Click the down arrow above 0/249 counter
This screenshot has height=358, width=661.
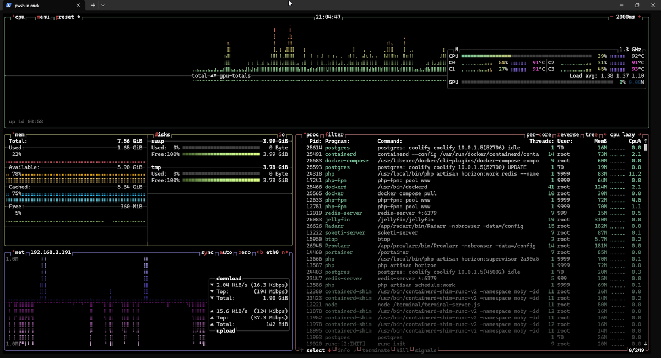pyautogui.click(x=645, y=344)
